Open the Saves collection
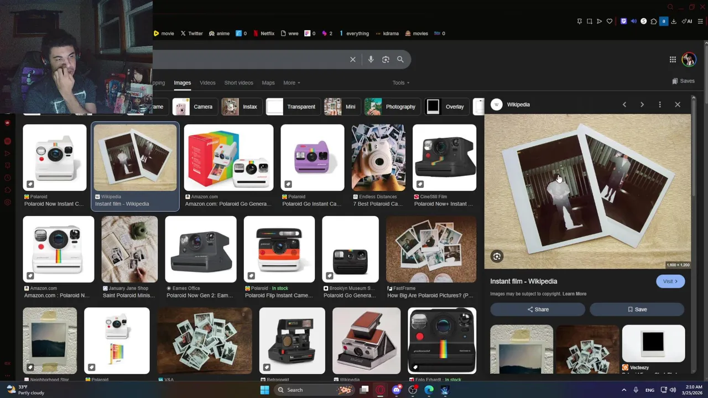Image resolution: width=708 pixels, height=398 pixels. click(x=684, y=81)
